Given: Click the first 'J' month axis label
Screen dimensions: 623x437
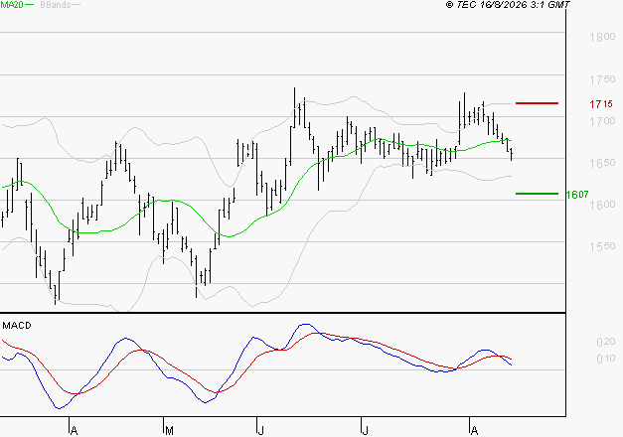Looking at the screenshot, I should click(260, 430).
